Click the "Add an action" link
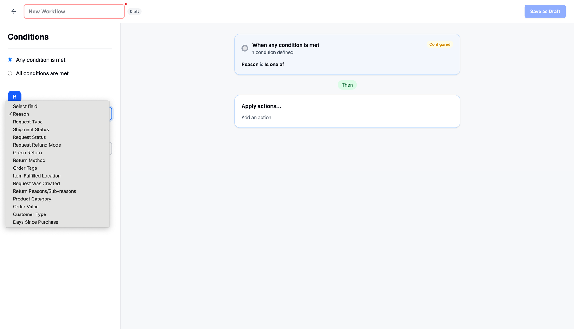The height and width of the screenshot is (329, 574). click(x=256, y=117)
